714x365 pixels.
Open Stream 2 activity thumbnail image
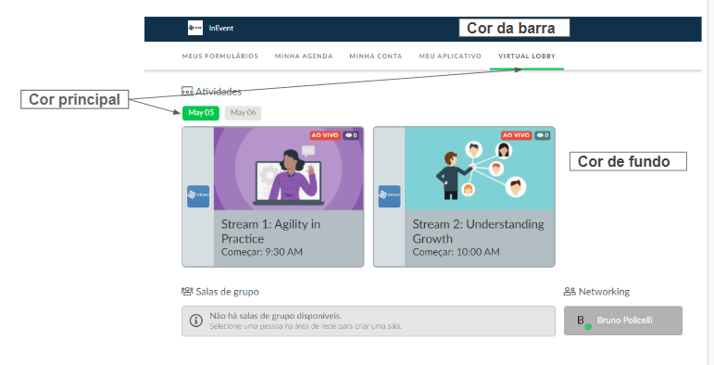(480, 169)
